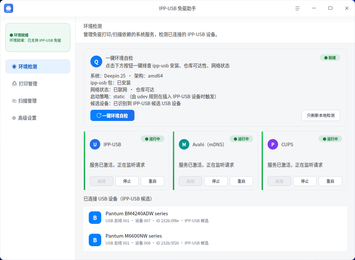The image size is (355, 260).
Task: Click 运行中 badge on CUPS card
Action: (330, 139)
